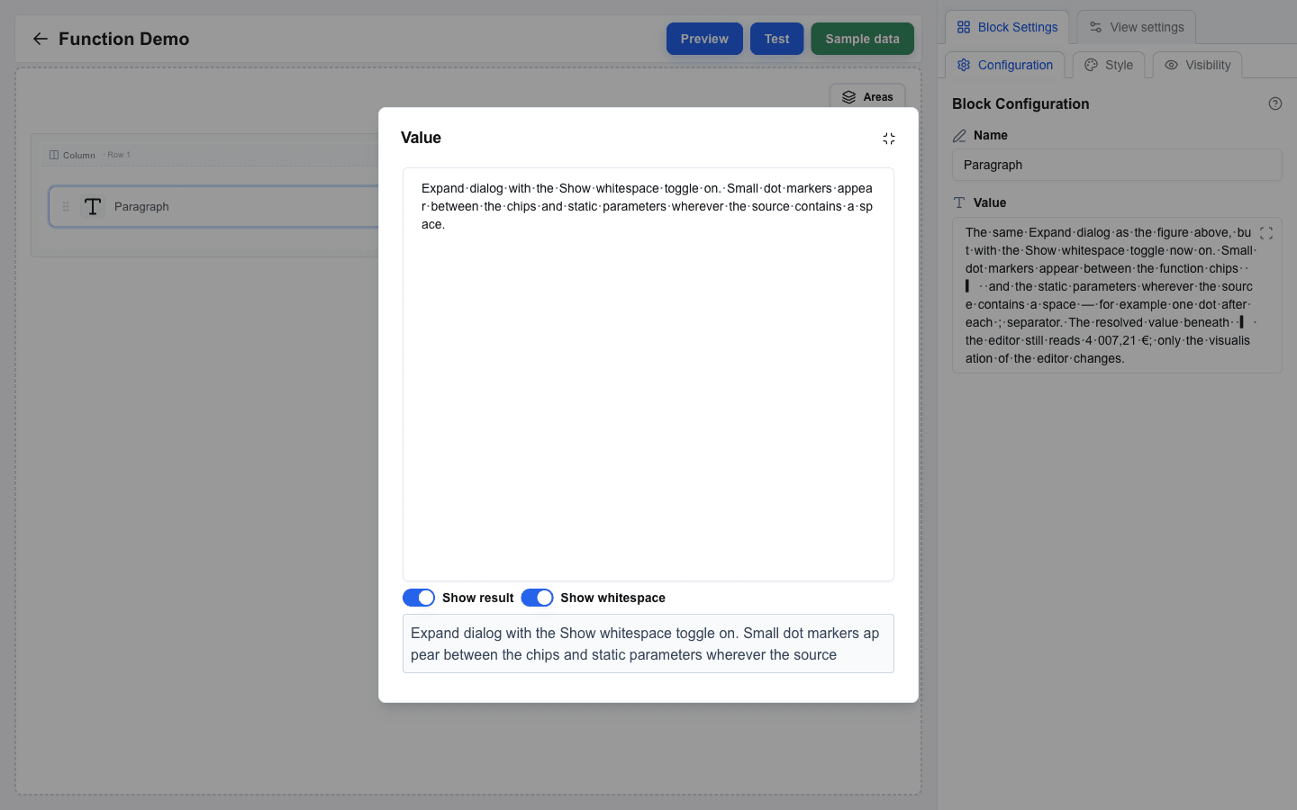Click the Column layout icon

54,155
